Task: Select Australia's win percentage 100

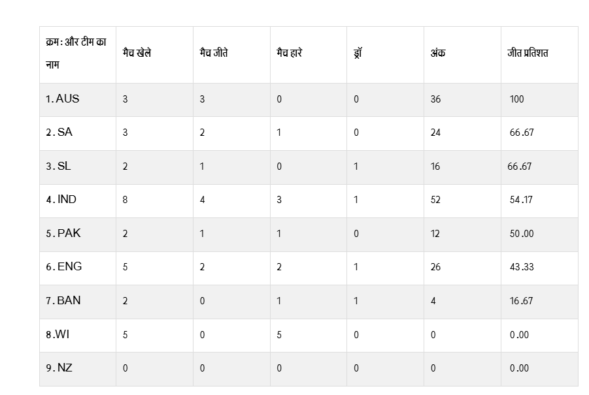Action: tap(516, 99)
